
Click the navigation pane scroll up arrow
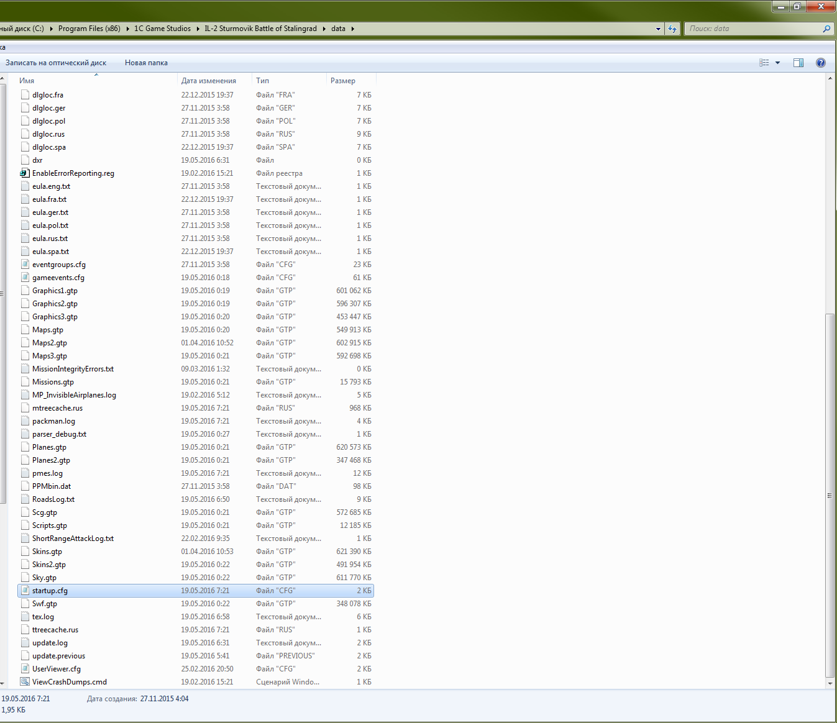(3, 78)
